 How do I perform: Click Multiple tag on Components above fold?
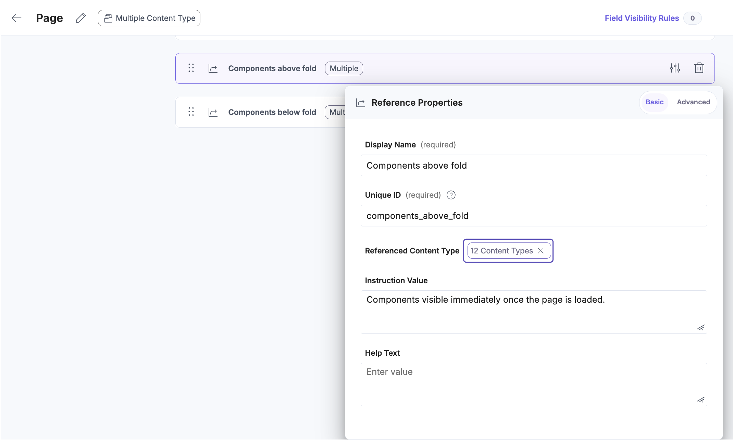click(344, 68)
